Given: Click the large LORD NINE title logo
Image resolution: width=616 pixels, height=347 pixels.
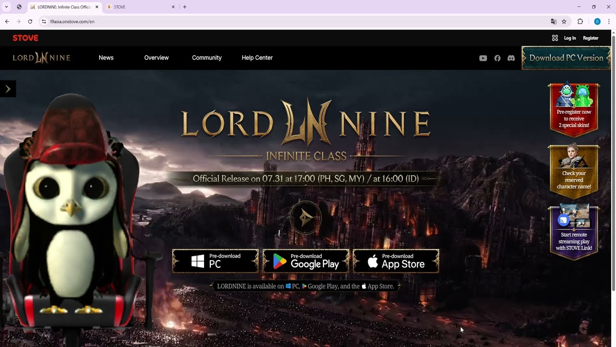Looking at the screenshot, I should 306,122.
